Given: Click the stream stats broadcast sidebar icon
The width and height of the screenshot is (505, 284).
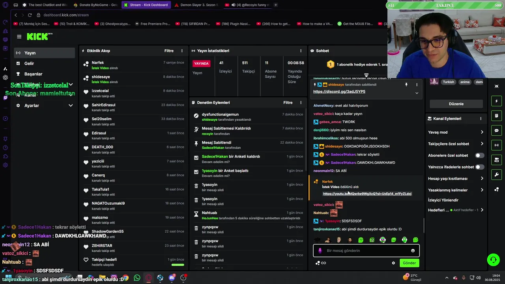Looking at the screenshot, I should pos(496,145).
